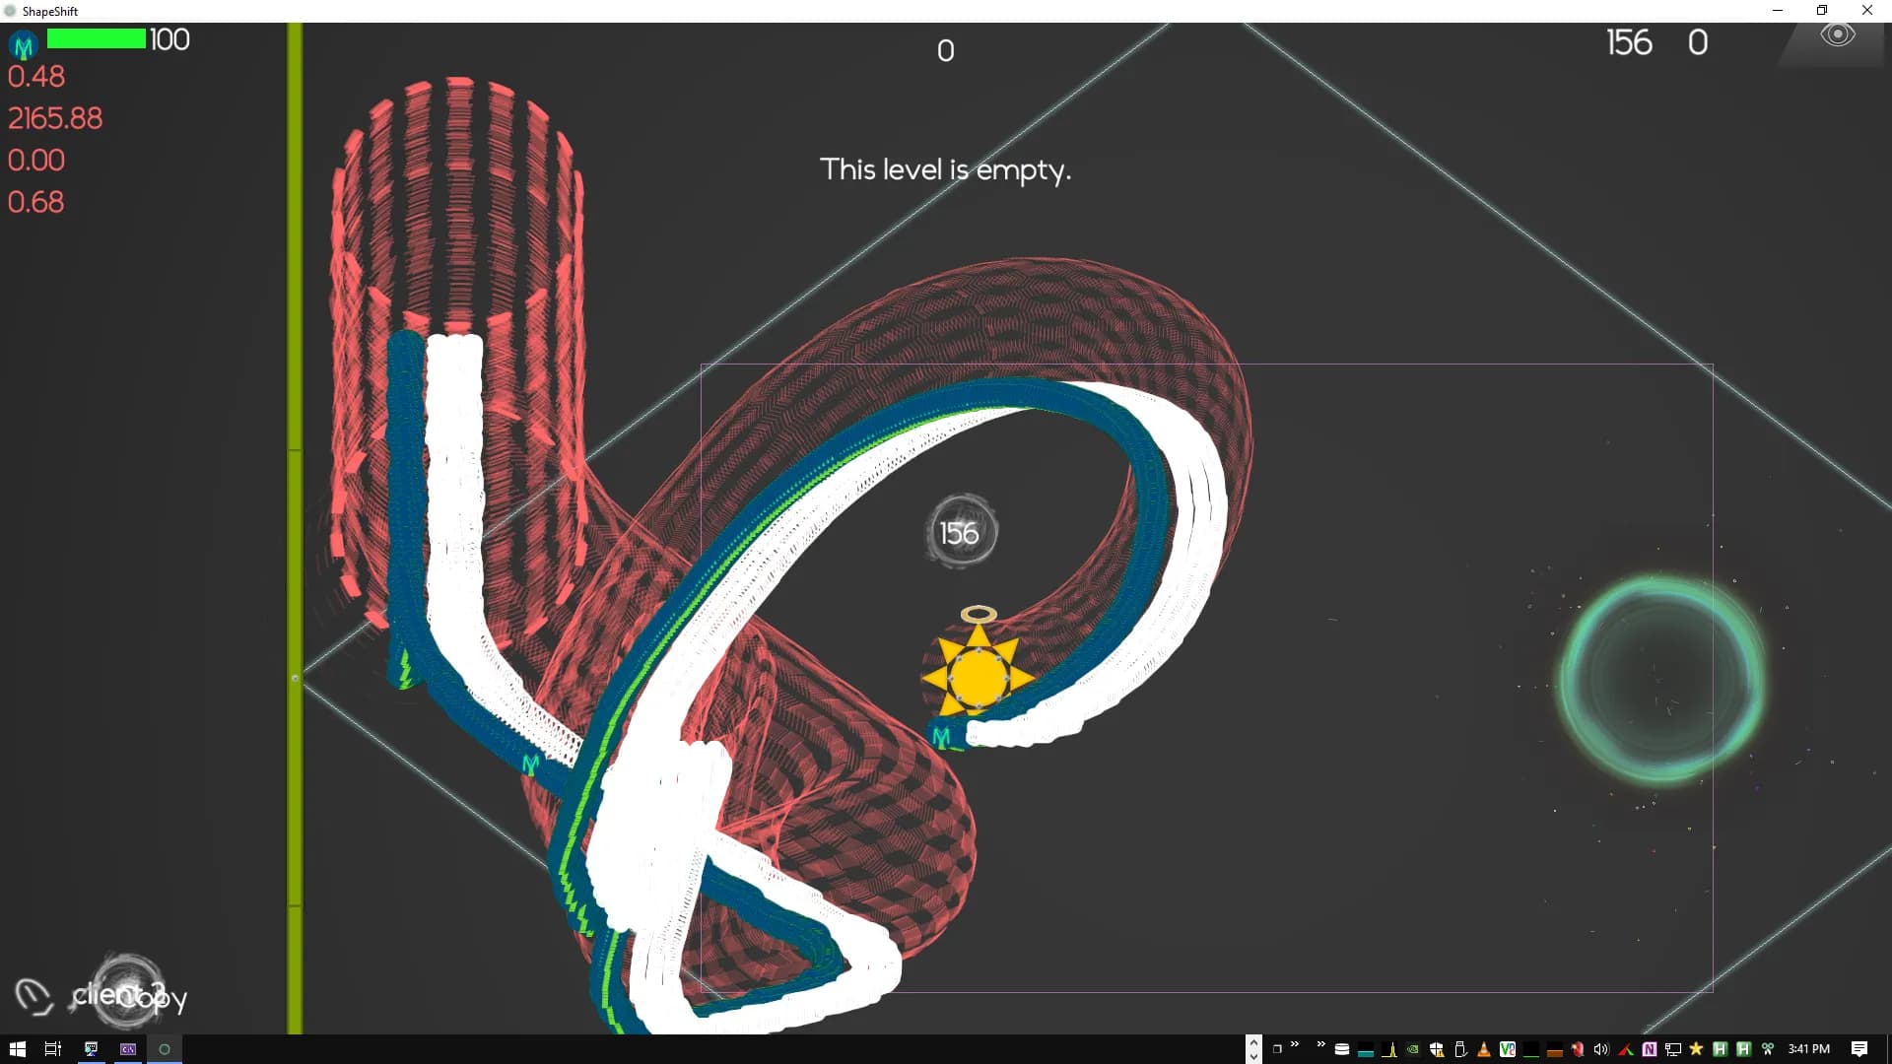Image resolution: width=1892 pixels, height=1064 pixels.
Task: Click the 156 counter bubble
Action: coord(961,533)
